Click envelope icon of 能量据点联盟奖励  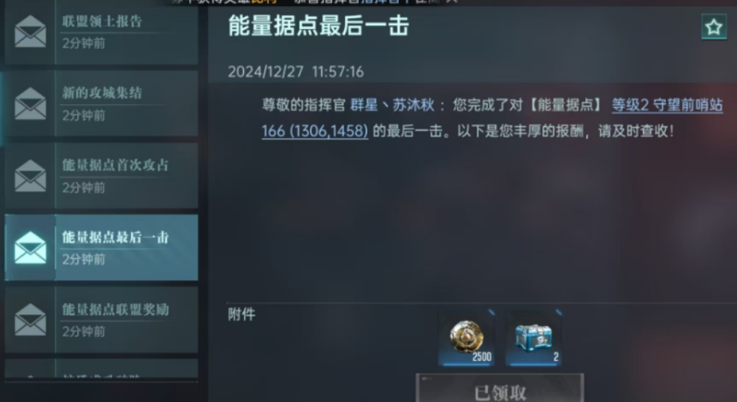[x=30, y=320]
